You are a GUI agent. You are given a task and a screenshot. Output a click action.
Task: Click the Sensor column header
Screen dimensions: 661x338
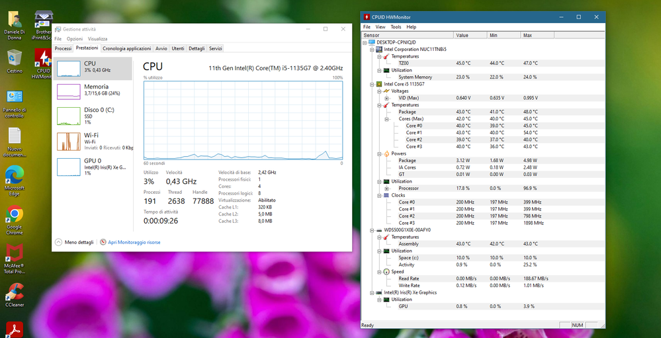407,36
